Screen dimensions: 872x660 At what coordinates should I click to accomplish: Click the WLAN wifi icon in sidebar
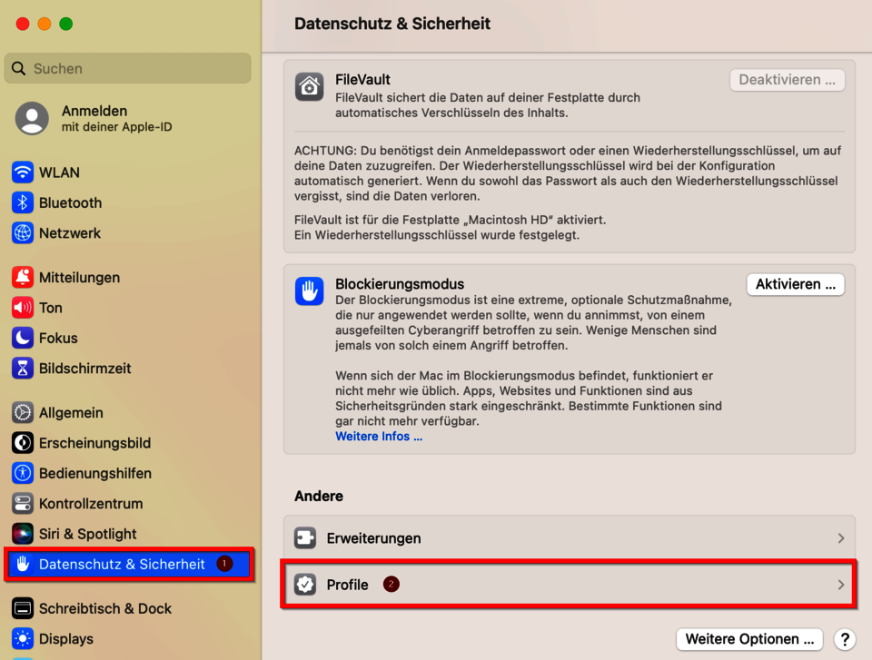(x=23, y=172)
